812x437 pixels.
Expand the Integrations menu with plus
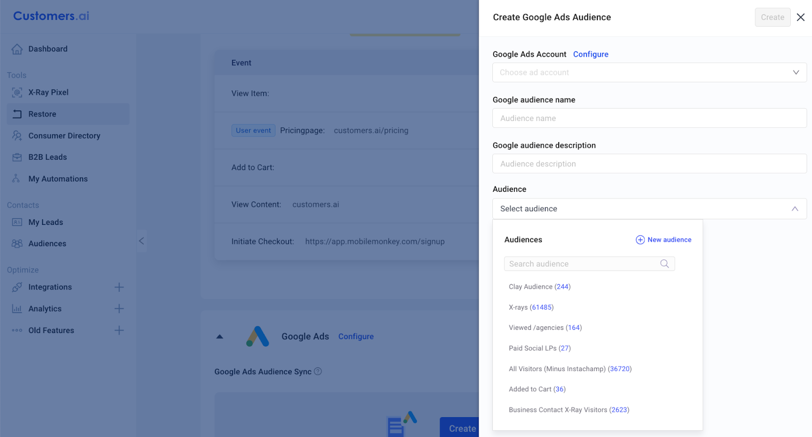coord(119,287)
